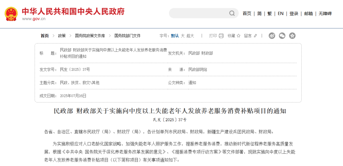This screenshot has height=166, width=343.
Task: Click the search magnifier icon
Action: (x=232, y=13)
